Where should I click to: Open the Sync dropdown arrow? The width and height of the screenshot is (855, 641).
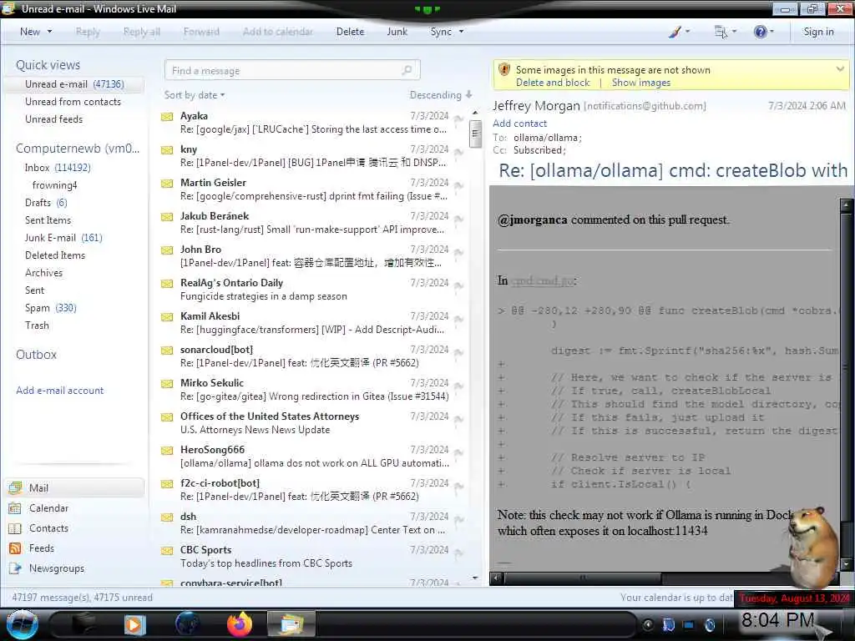point(461,32)
